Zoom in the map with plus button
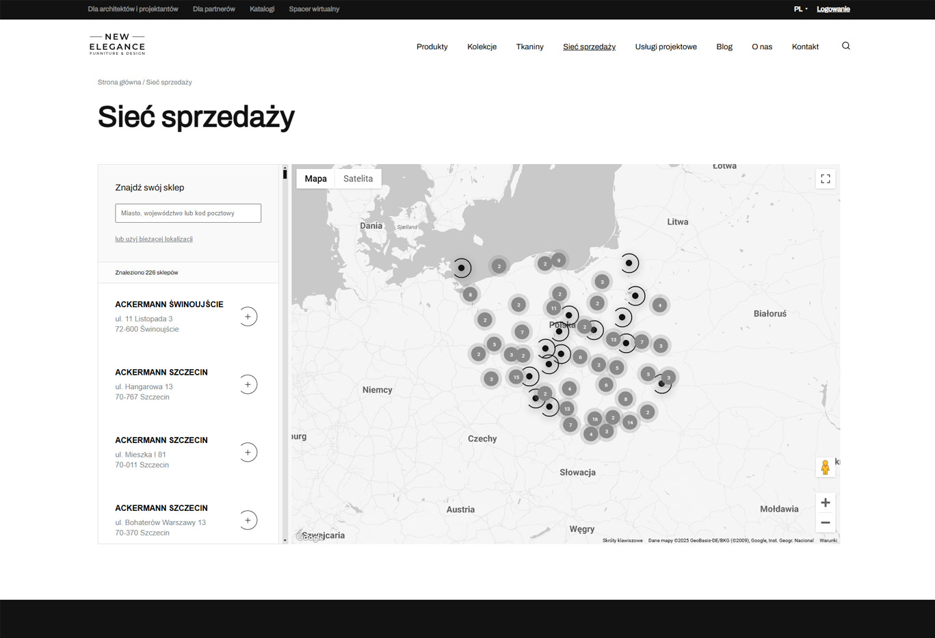 tap(825, 503)
